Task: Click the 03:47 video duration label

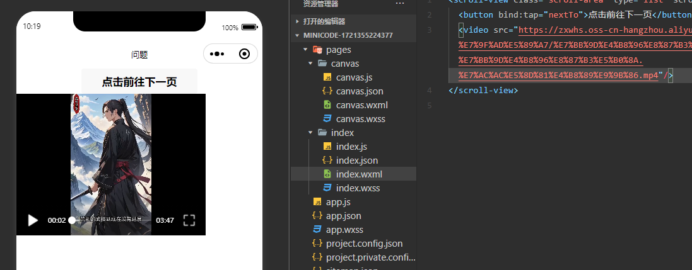Action: pos(165,220)
